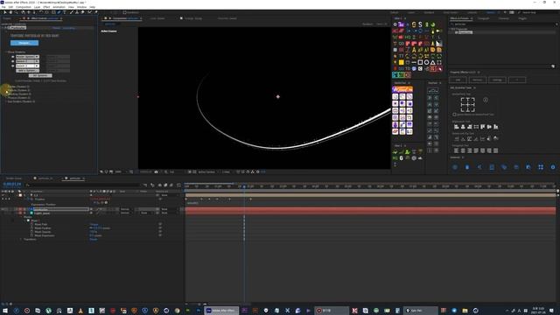Click the first align icon below anchor grid
560x315 pixels.
[x=456, y=127]
